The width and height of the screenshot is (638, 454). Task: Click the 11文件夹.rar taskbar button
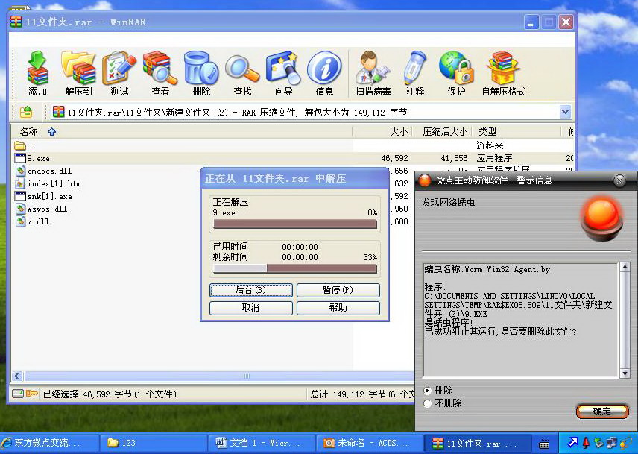pos(478,443)
